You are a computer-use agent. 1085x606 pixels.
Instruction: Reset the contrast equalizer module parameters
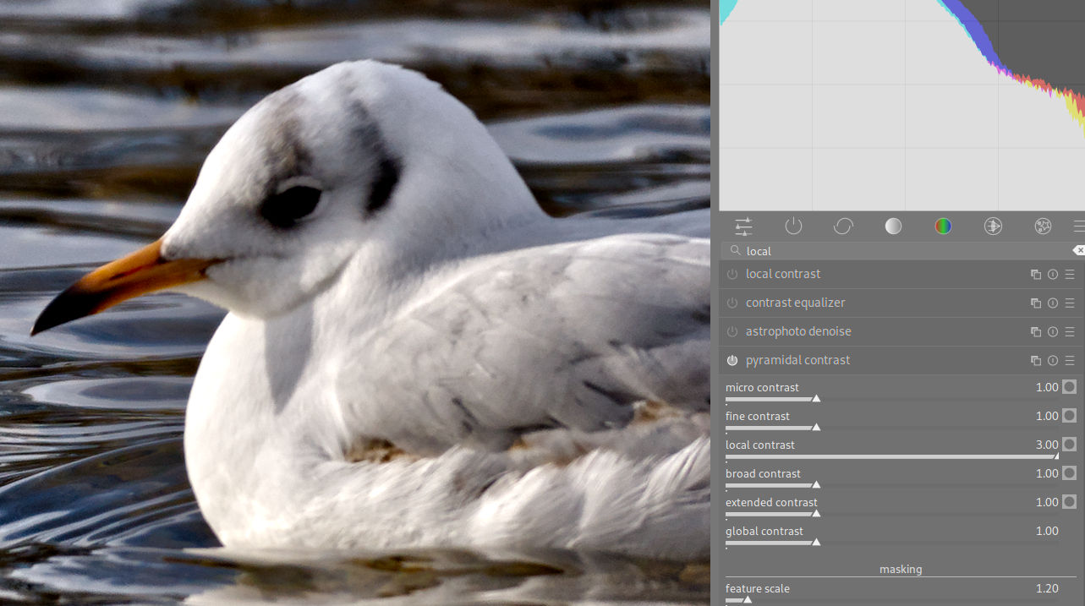[x=1053, y=303]
